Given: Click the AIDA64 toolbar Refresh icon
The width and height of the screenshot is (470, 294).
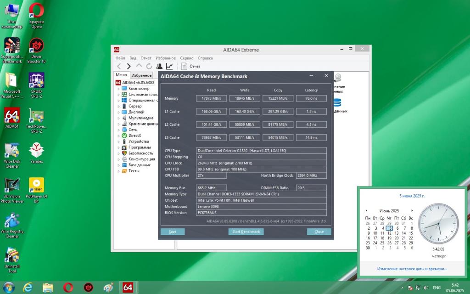Looking at the screenshot, I should 149,66.
